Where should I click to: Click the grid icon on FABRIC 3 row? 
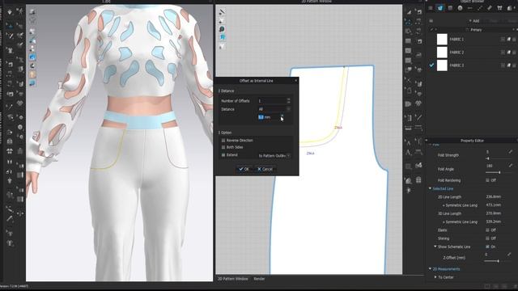(x=503, y=65)
